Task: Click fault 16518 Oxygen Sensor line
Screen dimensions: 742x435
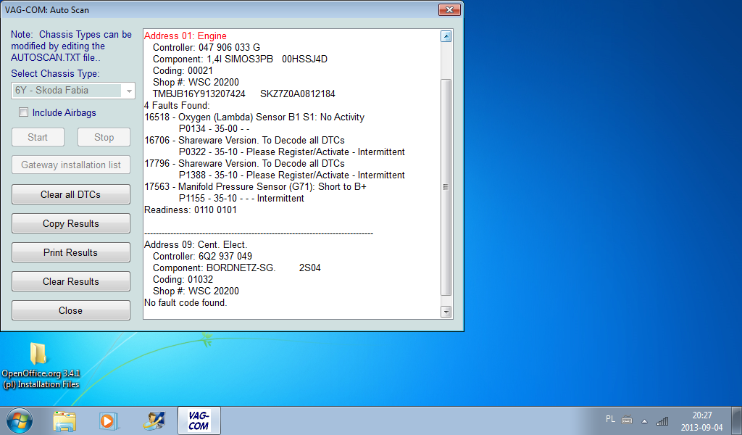Action: (254, 117)
